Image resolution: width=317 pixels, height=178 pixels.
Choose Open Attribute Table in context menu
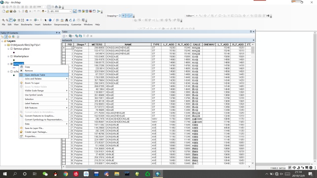[44, 75]
